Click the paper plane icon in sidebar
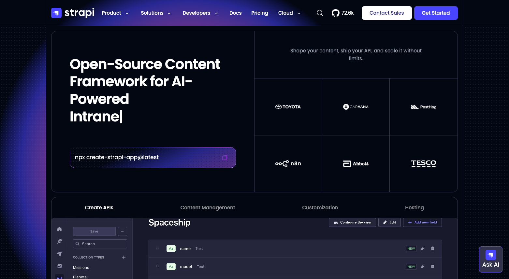 pyautogui.click(x=59, y=254)
